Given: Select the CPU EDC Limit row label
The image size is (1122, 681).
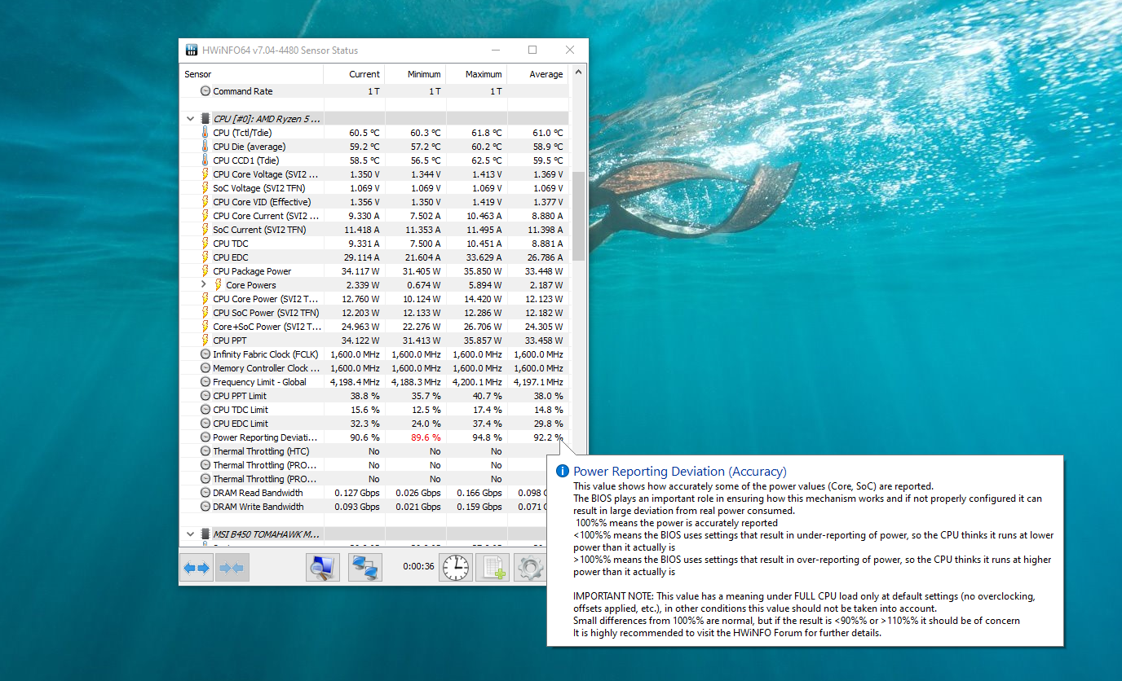Looking at the screenshot, I should pyautogui.click(x=241, y=424).
